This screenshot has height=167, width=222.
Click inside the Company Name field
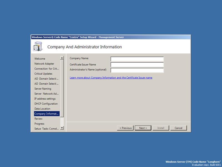(x=137, y=59)
